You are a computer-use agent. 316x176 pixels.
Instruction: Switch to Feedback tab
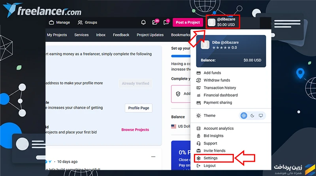(x=121, y=35)
